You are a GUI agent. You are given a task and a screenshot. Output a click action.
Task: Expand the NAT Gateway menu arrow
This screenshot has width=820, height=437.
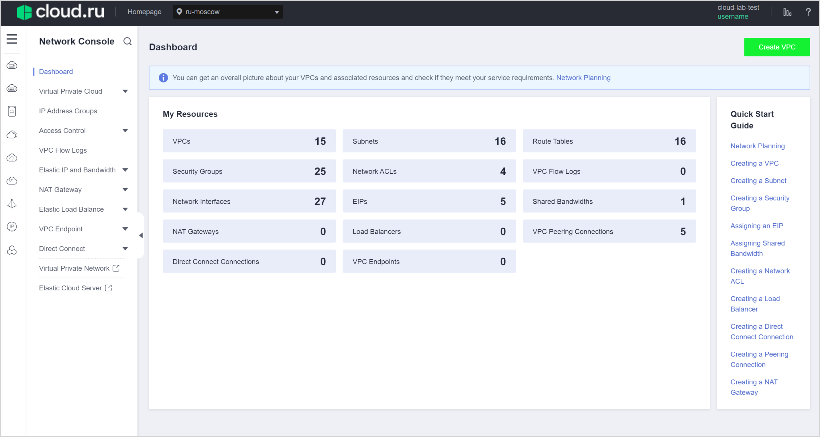[x=125, y=190]
